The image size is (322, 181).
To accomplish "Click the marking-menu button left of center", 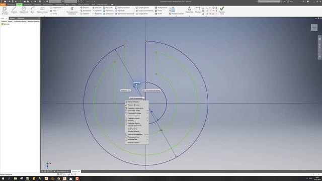I will pos(125,90).
